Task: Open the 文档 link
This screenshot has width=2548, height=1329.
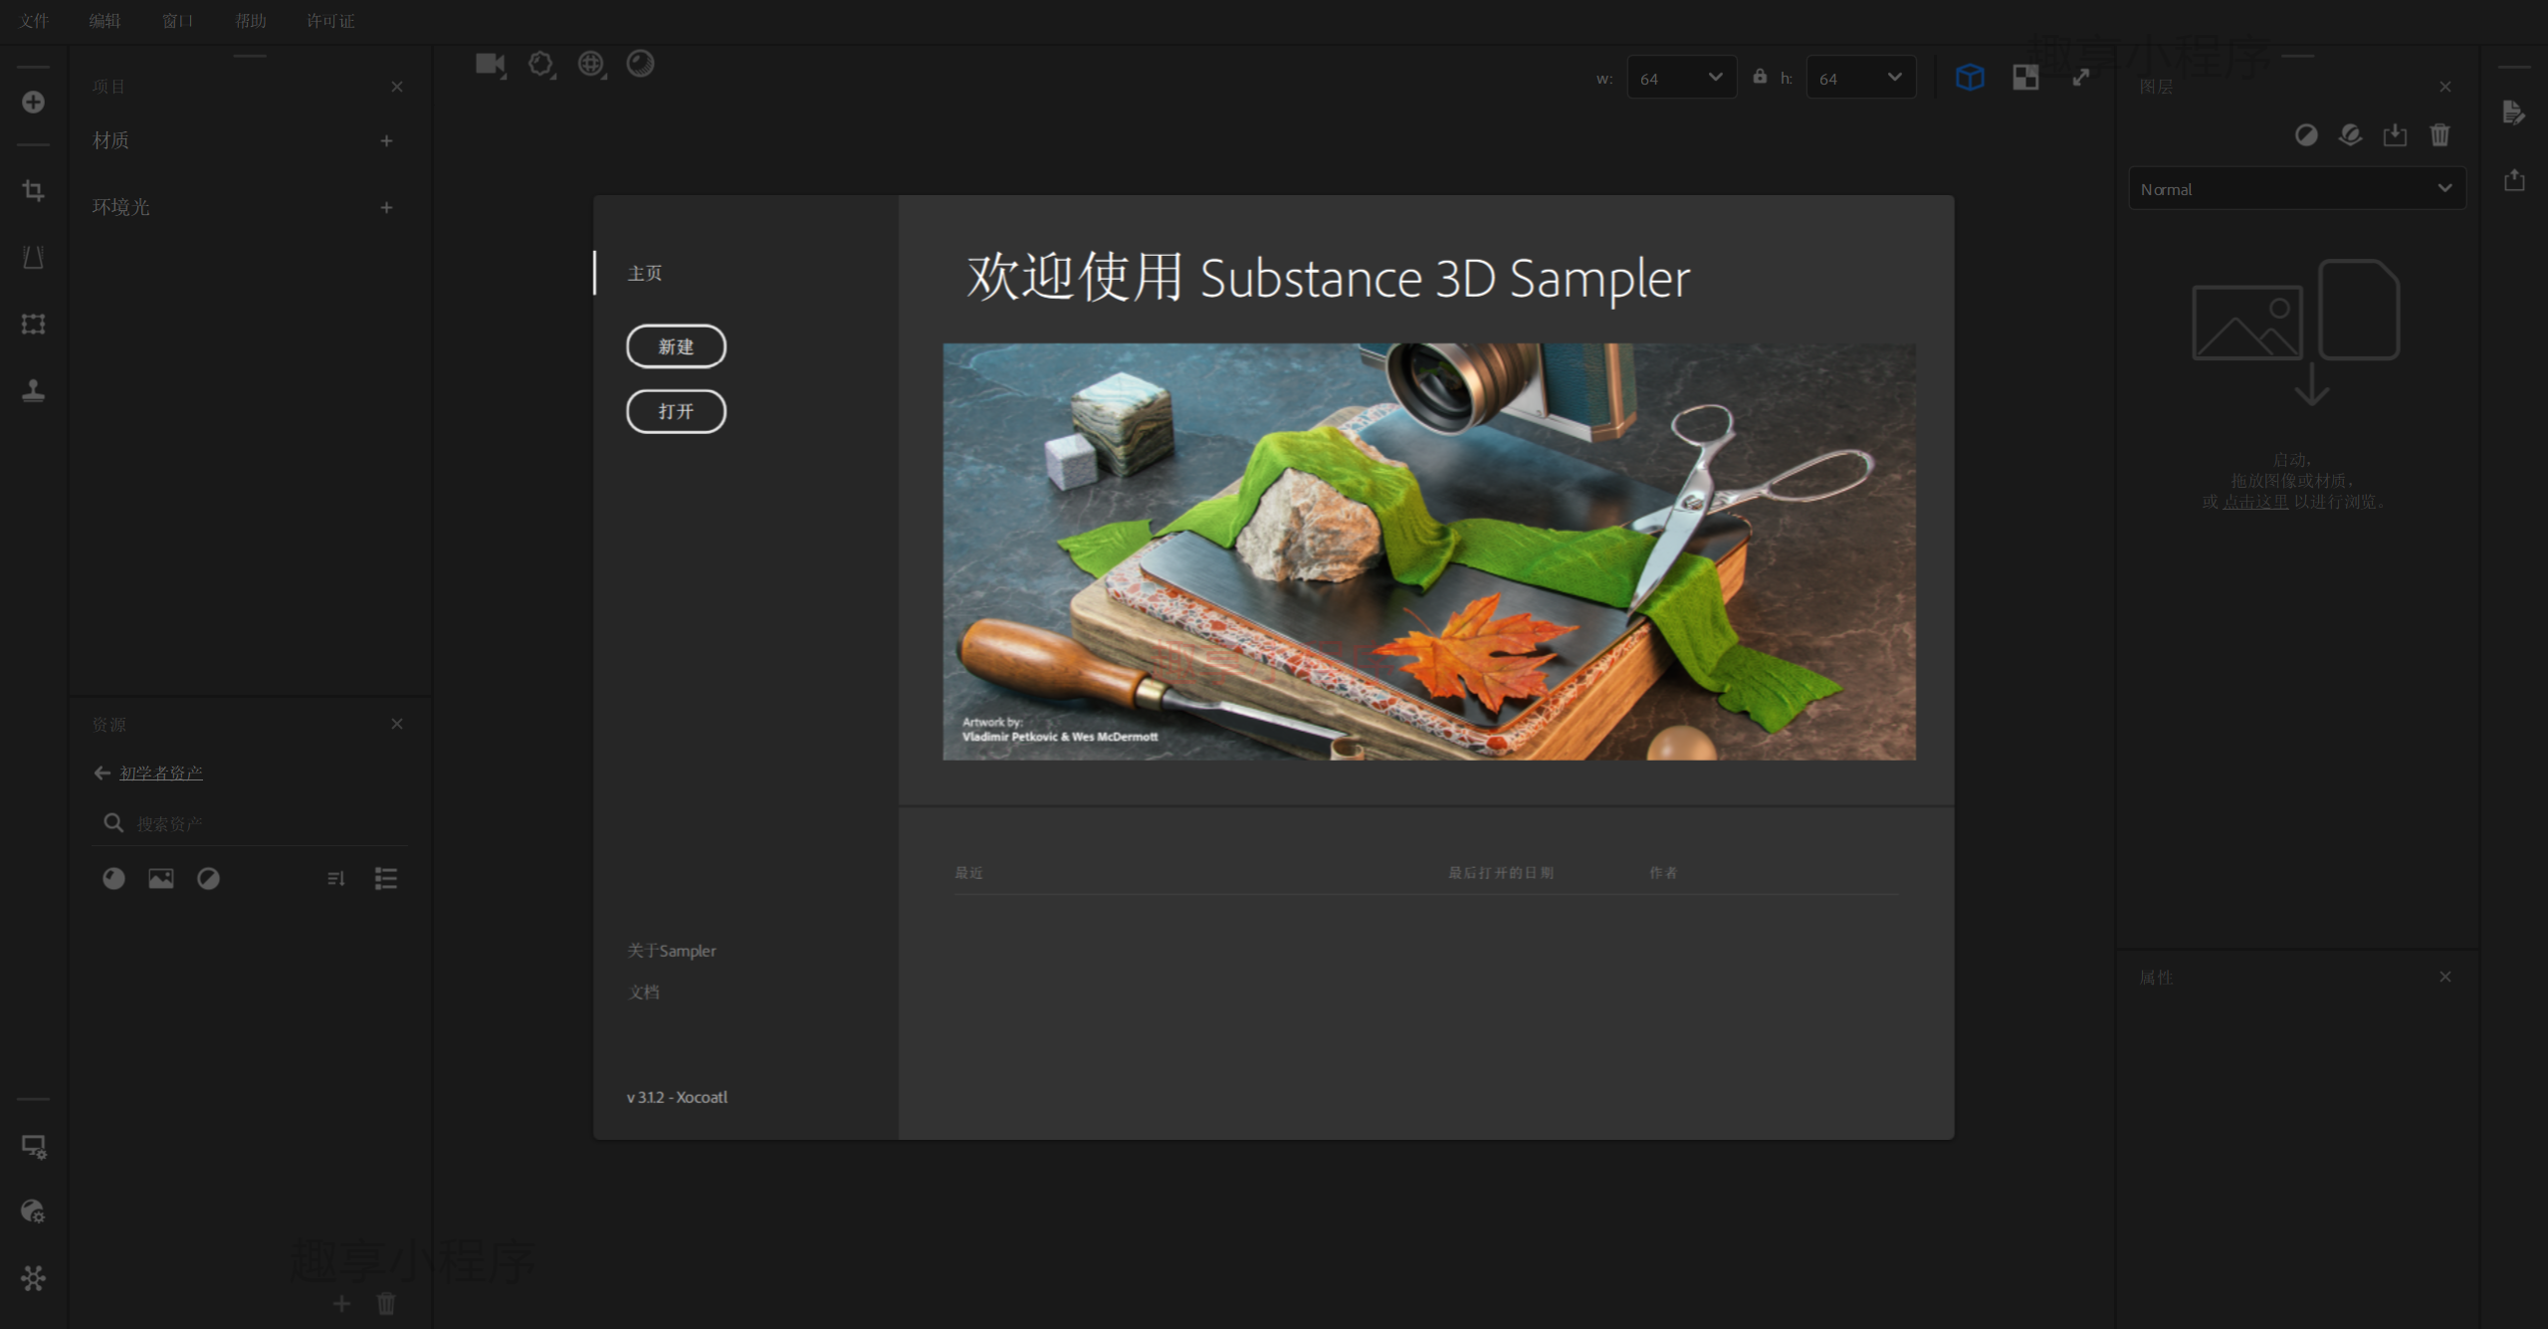Action: pos(644,992)
